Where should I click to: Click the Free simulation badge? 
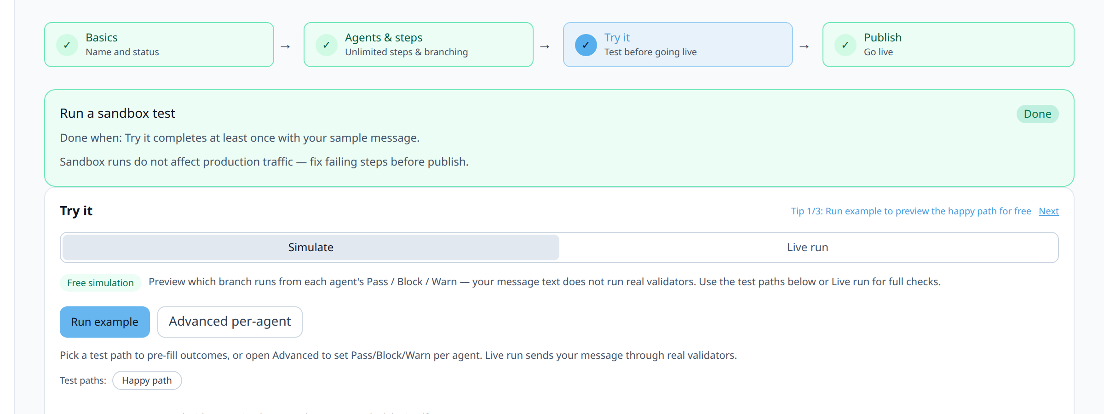tap(100, 283)
